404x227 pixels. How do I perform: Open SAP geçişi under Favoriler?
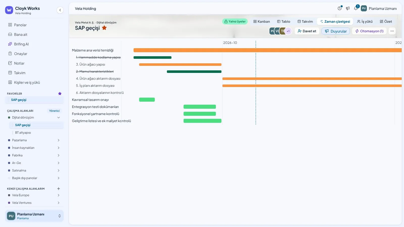click(x=34, y=100)
